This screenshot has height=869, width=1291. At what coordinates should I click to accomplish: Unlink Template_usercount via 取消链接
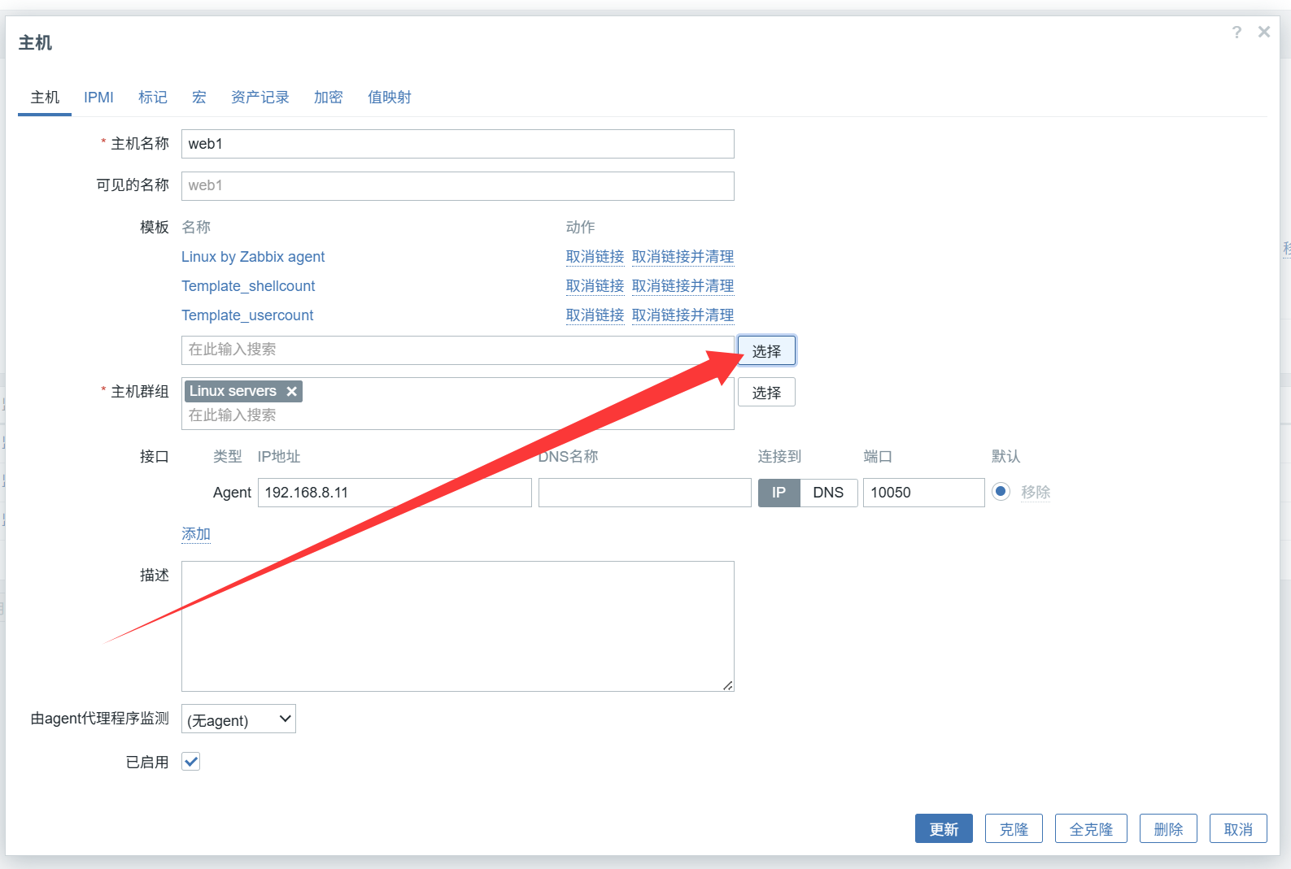coord(595,315)
